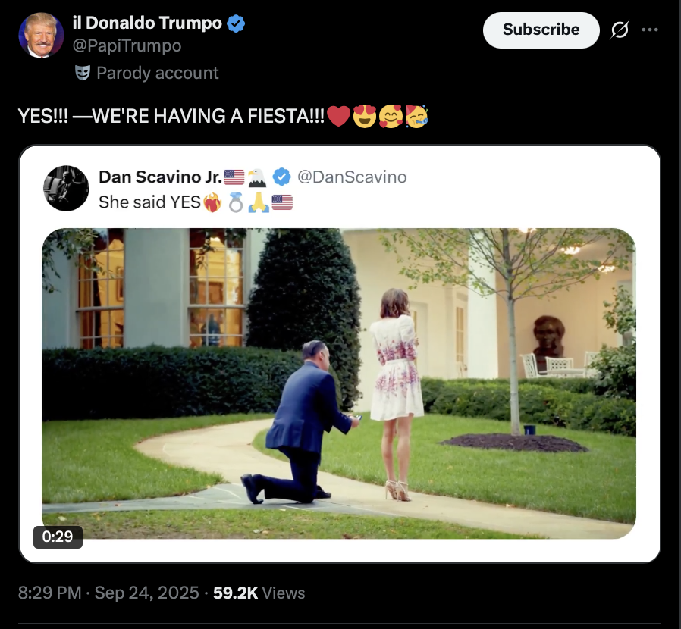
Task: Click the ring emoji in quoted tweet
Action: pyautogui.click(x=235, y=203)
